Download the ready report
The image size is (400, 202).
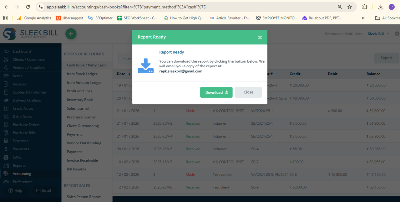pyautogui.click(x=216, y=92)
